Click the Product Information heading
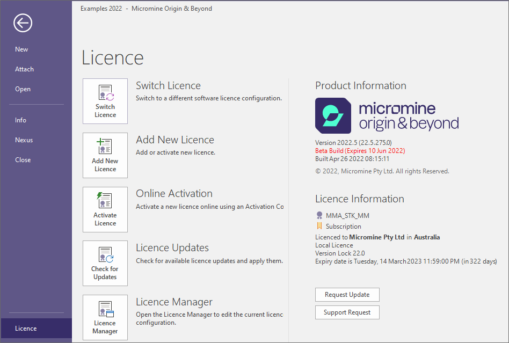 361,86
